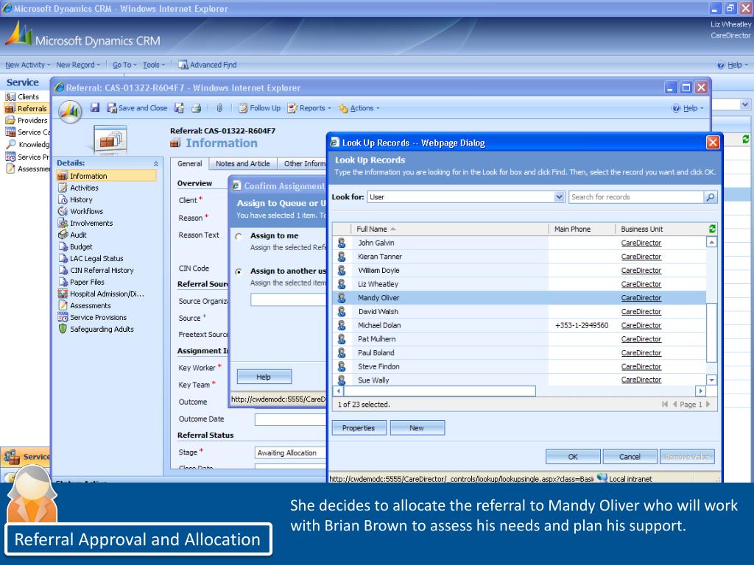The width and height of the screenshot is (754, 565).
Task: Open Safeguarding Adults in Details panel
Action: 102,329
